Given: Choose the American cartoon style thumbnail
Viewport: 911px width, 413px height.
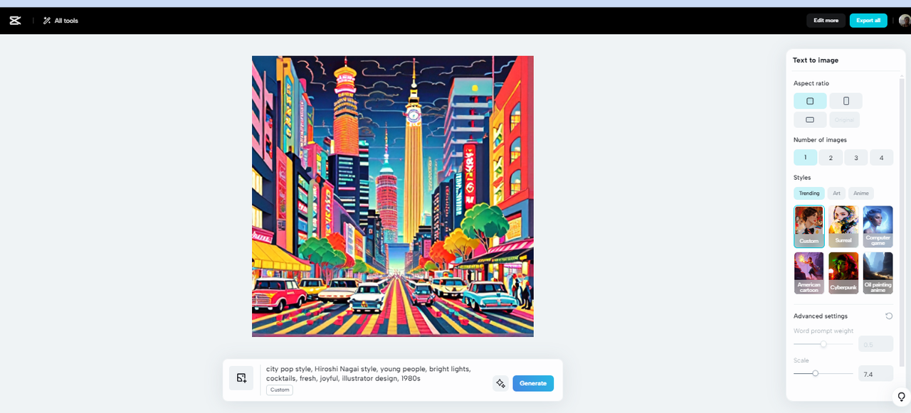Looking at the screenshot, I should pyautogui.click(x=809, y=273).
